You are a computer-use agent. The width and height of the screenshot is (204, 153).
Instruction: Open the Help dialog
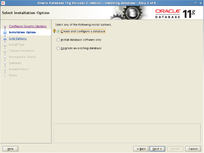click(x=10, y=149)
